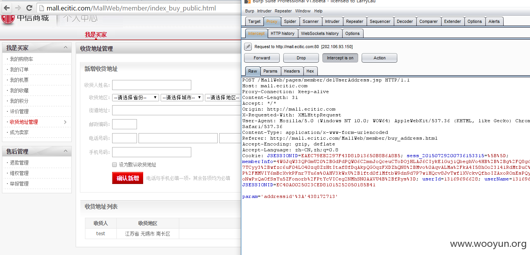The image size is (530, 255).
Task: Collapse the 售后管理 sidebar section
Action: (65, 151)
